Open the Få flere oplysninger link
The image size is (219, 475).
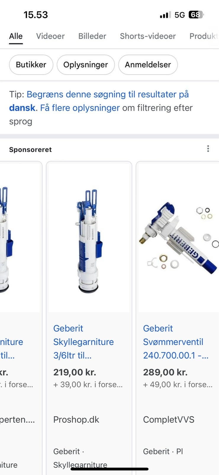click(x=80, y=108)
